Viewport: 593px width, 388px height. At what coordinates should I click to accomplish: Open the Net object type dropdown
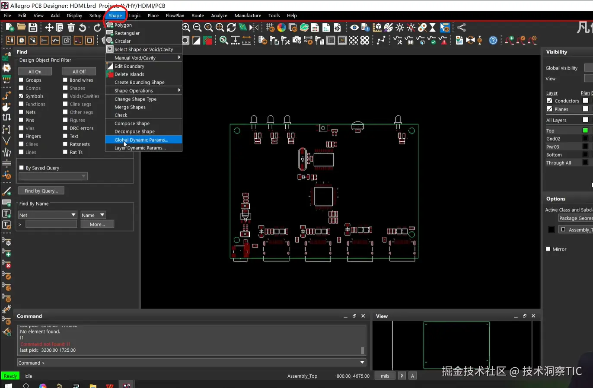click(x=48, y=215)
